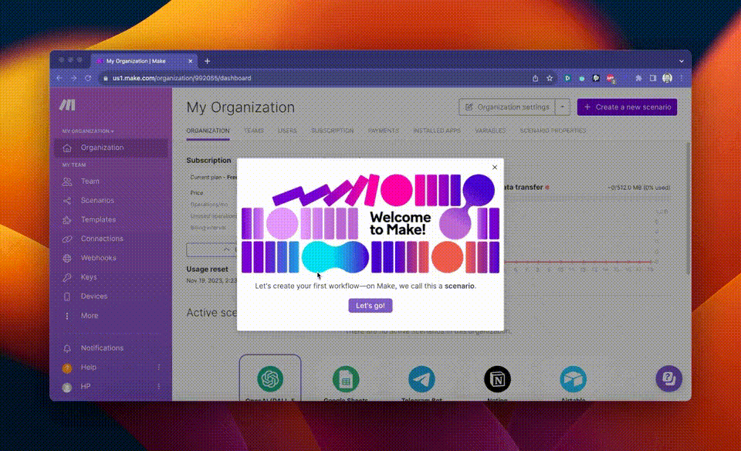The width and height of the screenshot is (741, 451).
Task: Select the Telegram Bot app icon
Action: [421, 379]
